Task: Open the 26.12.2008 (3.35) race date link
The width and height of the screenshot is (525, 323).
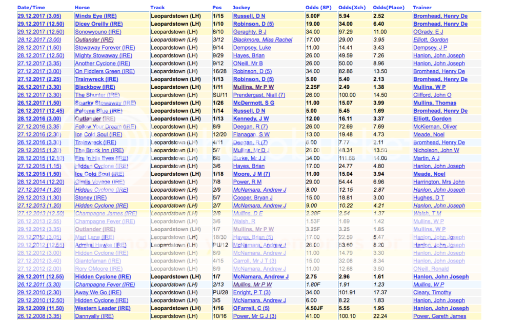Action: [39, 316]
